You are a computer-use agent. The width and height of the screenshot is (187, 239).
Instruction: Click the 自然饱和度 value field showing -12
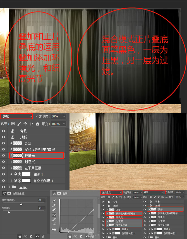(x=42, y=200)
